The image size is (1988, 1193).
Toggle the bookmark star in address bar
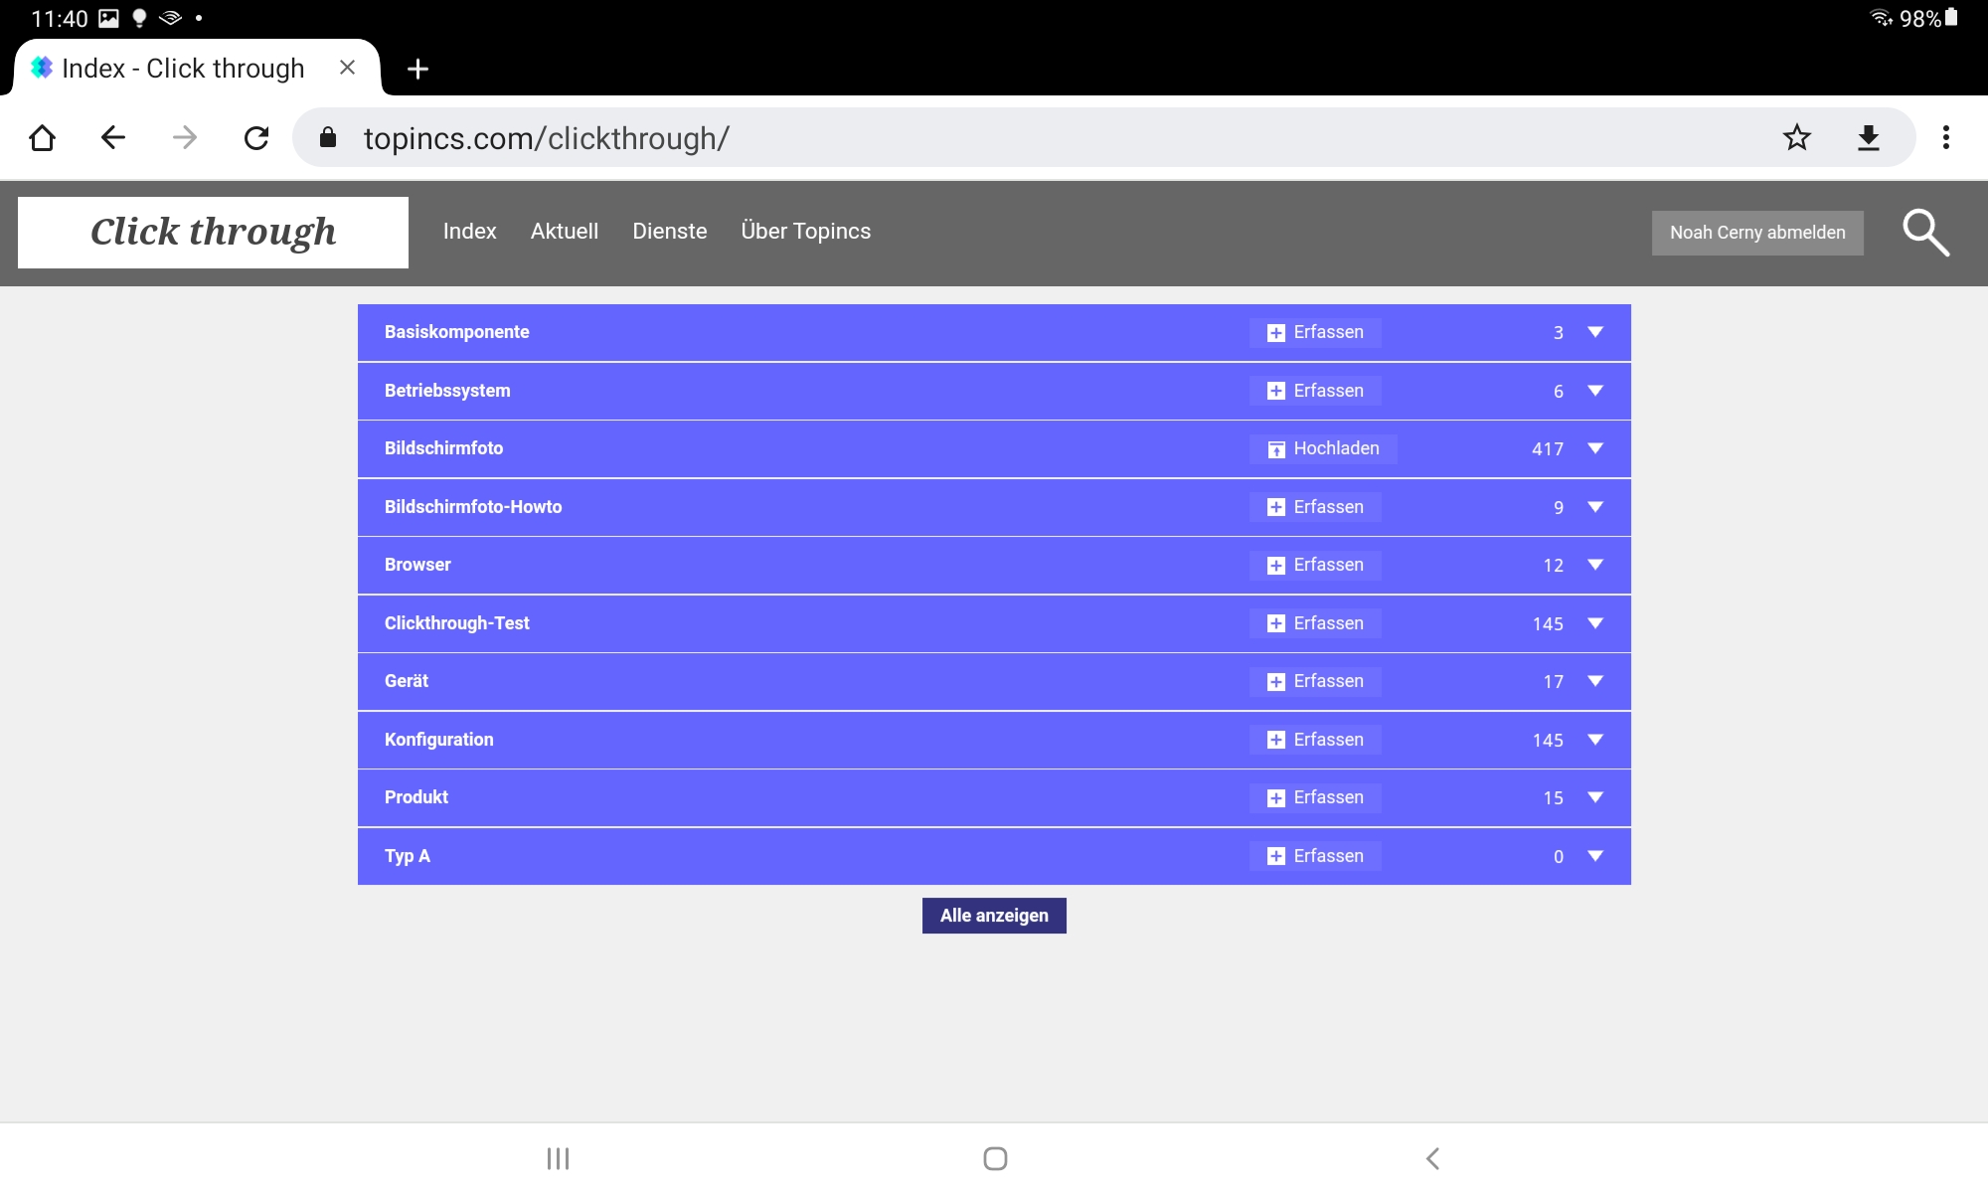click(x=1795, y=137)
